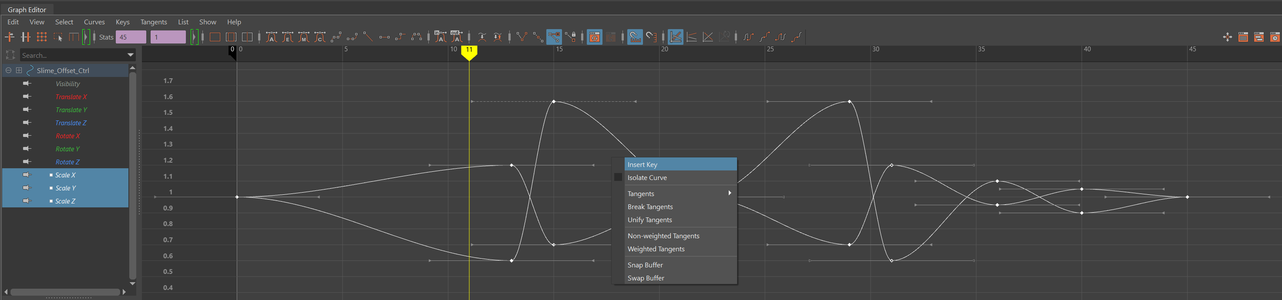
Task: Set Clamped tangents
Action: tap(352, 37)
